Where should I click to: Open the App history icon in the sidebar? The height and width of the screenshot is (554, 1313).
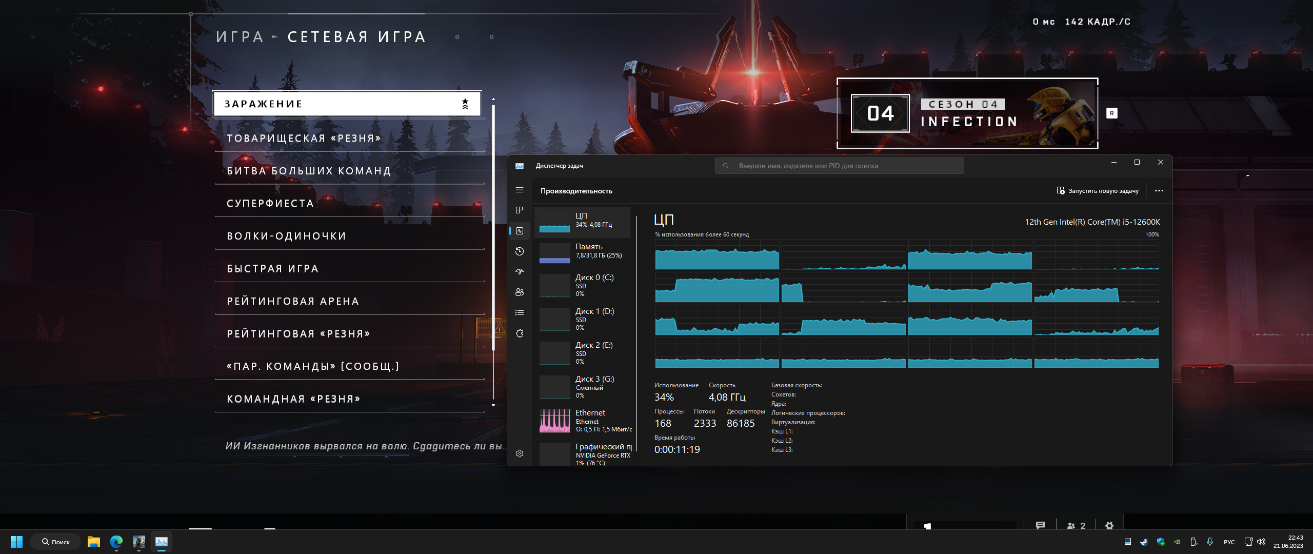[x=520, y=251]
